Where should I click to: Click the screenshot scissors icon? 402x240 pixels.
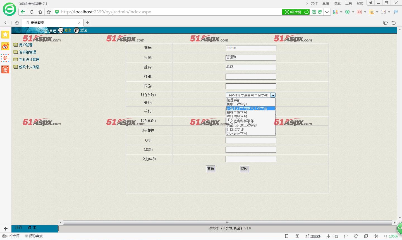click(371, 12)
